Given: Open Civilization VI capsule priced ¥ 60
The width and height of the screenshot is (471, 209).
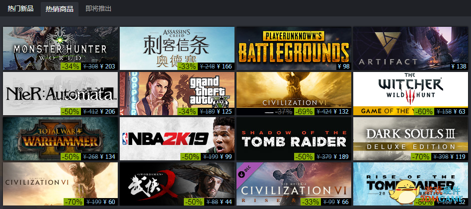Looking at the screenshot, I should pos(61,184).
